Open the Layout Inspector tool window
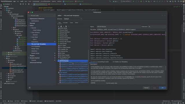The width and height of the screenshot is (185, 104). (x=177, y=101)
